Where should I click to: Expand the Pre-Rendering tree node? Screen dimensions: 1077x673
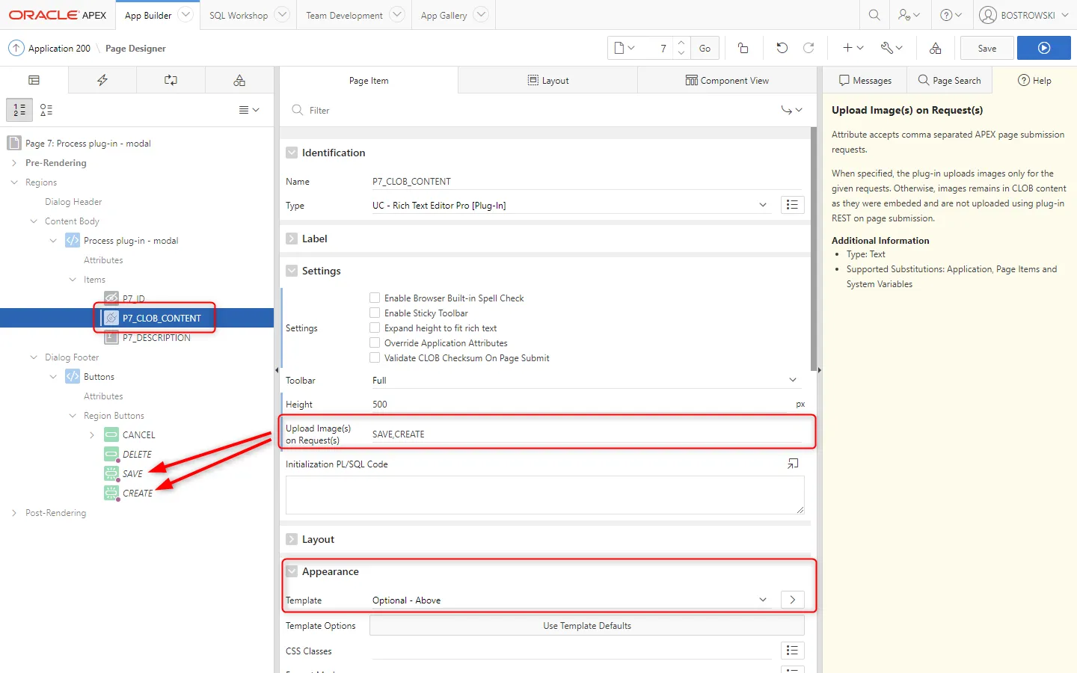point(14,163)
